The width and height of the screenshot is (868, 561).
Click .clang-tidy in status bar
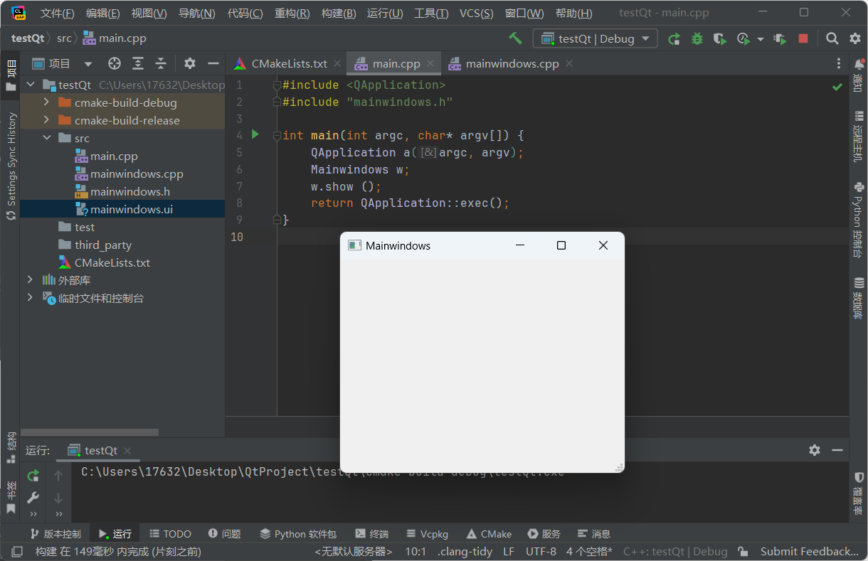tap(465, 552)
